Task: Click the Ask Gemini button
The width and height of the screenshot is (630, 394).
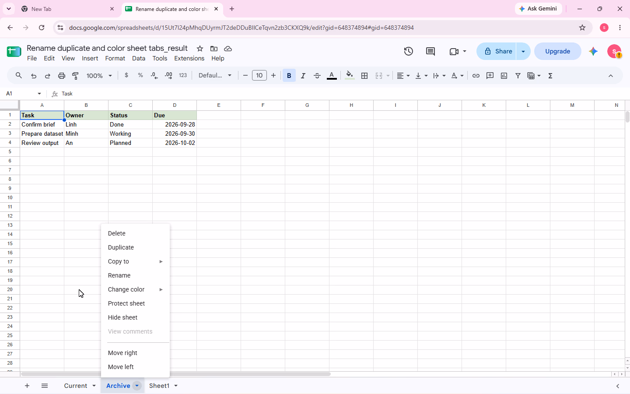Action: point(538,9)
